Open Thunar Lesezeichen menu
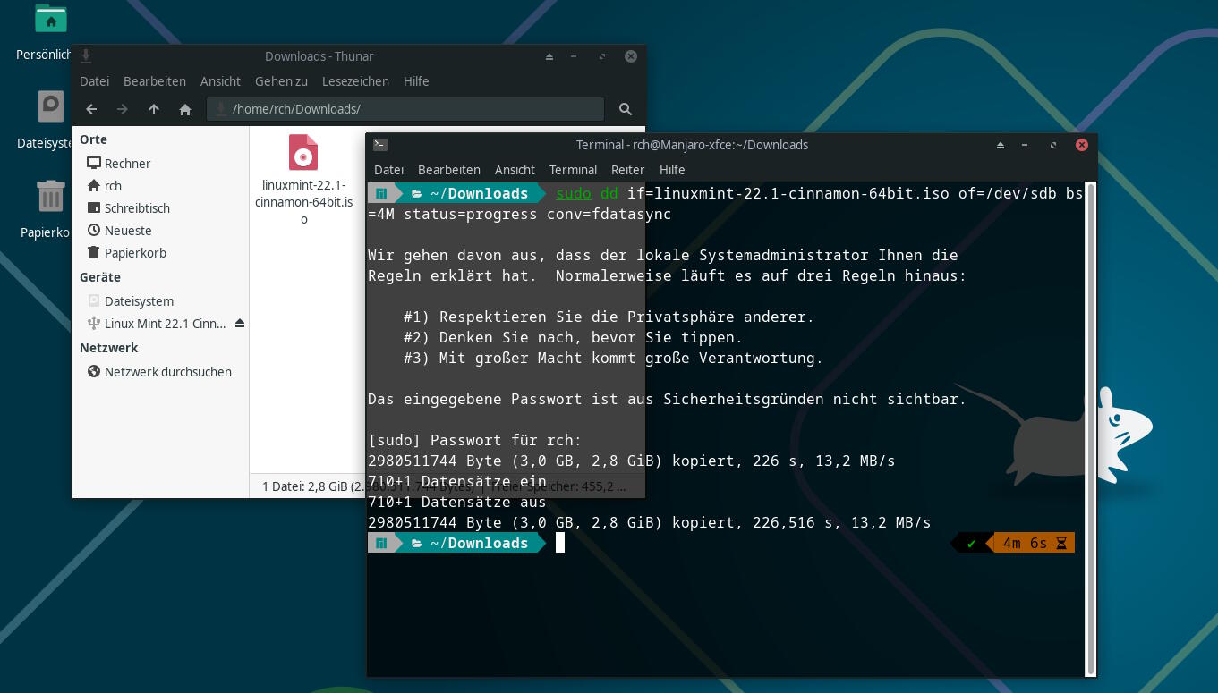Viewport: 1218px width, 693px height. tap(355, 80)
